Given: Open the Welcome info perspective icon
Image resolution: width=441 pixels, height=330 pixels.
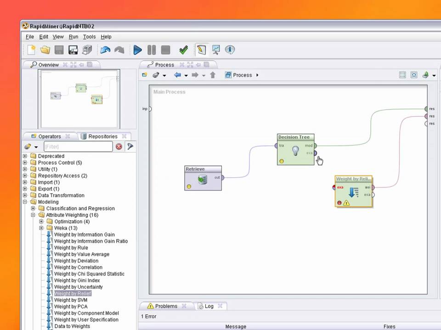Looking at the screenshot, I should (x=230, y=50).
